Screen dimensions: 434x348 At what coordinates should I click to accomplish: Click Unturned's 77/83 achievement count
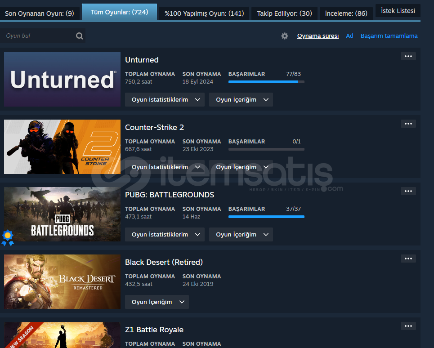pos(293,74)
